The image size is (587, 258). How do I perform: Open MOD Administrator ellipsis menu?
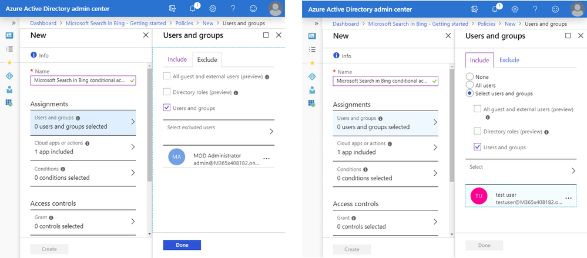pos(266,159)
